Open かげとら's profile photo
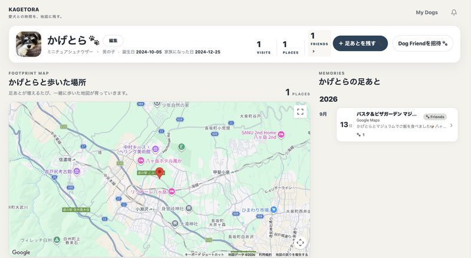 pyautogui.click(x=28, y=44)
